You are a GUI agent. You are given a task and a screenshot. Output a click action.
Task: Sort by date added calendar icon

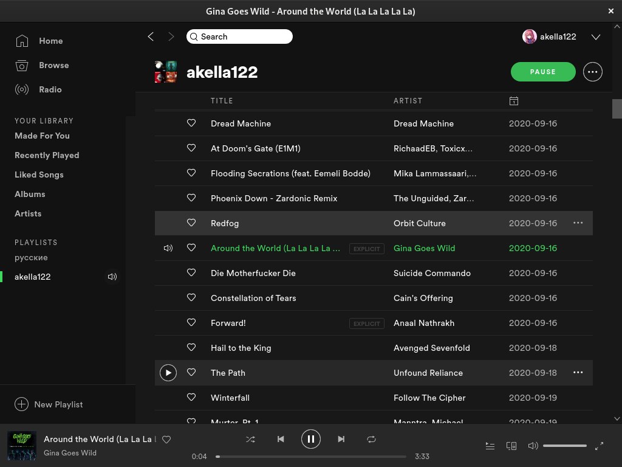[x=514, y=101]
